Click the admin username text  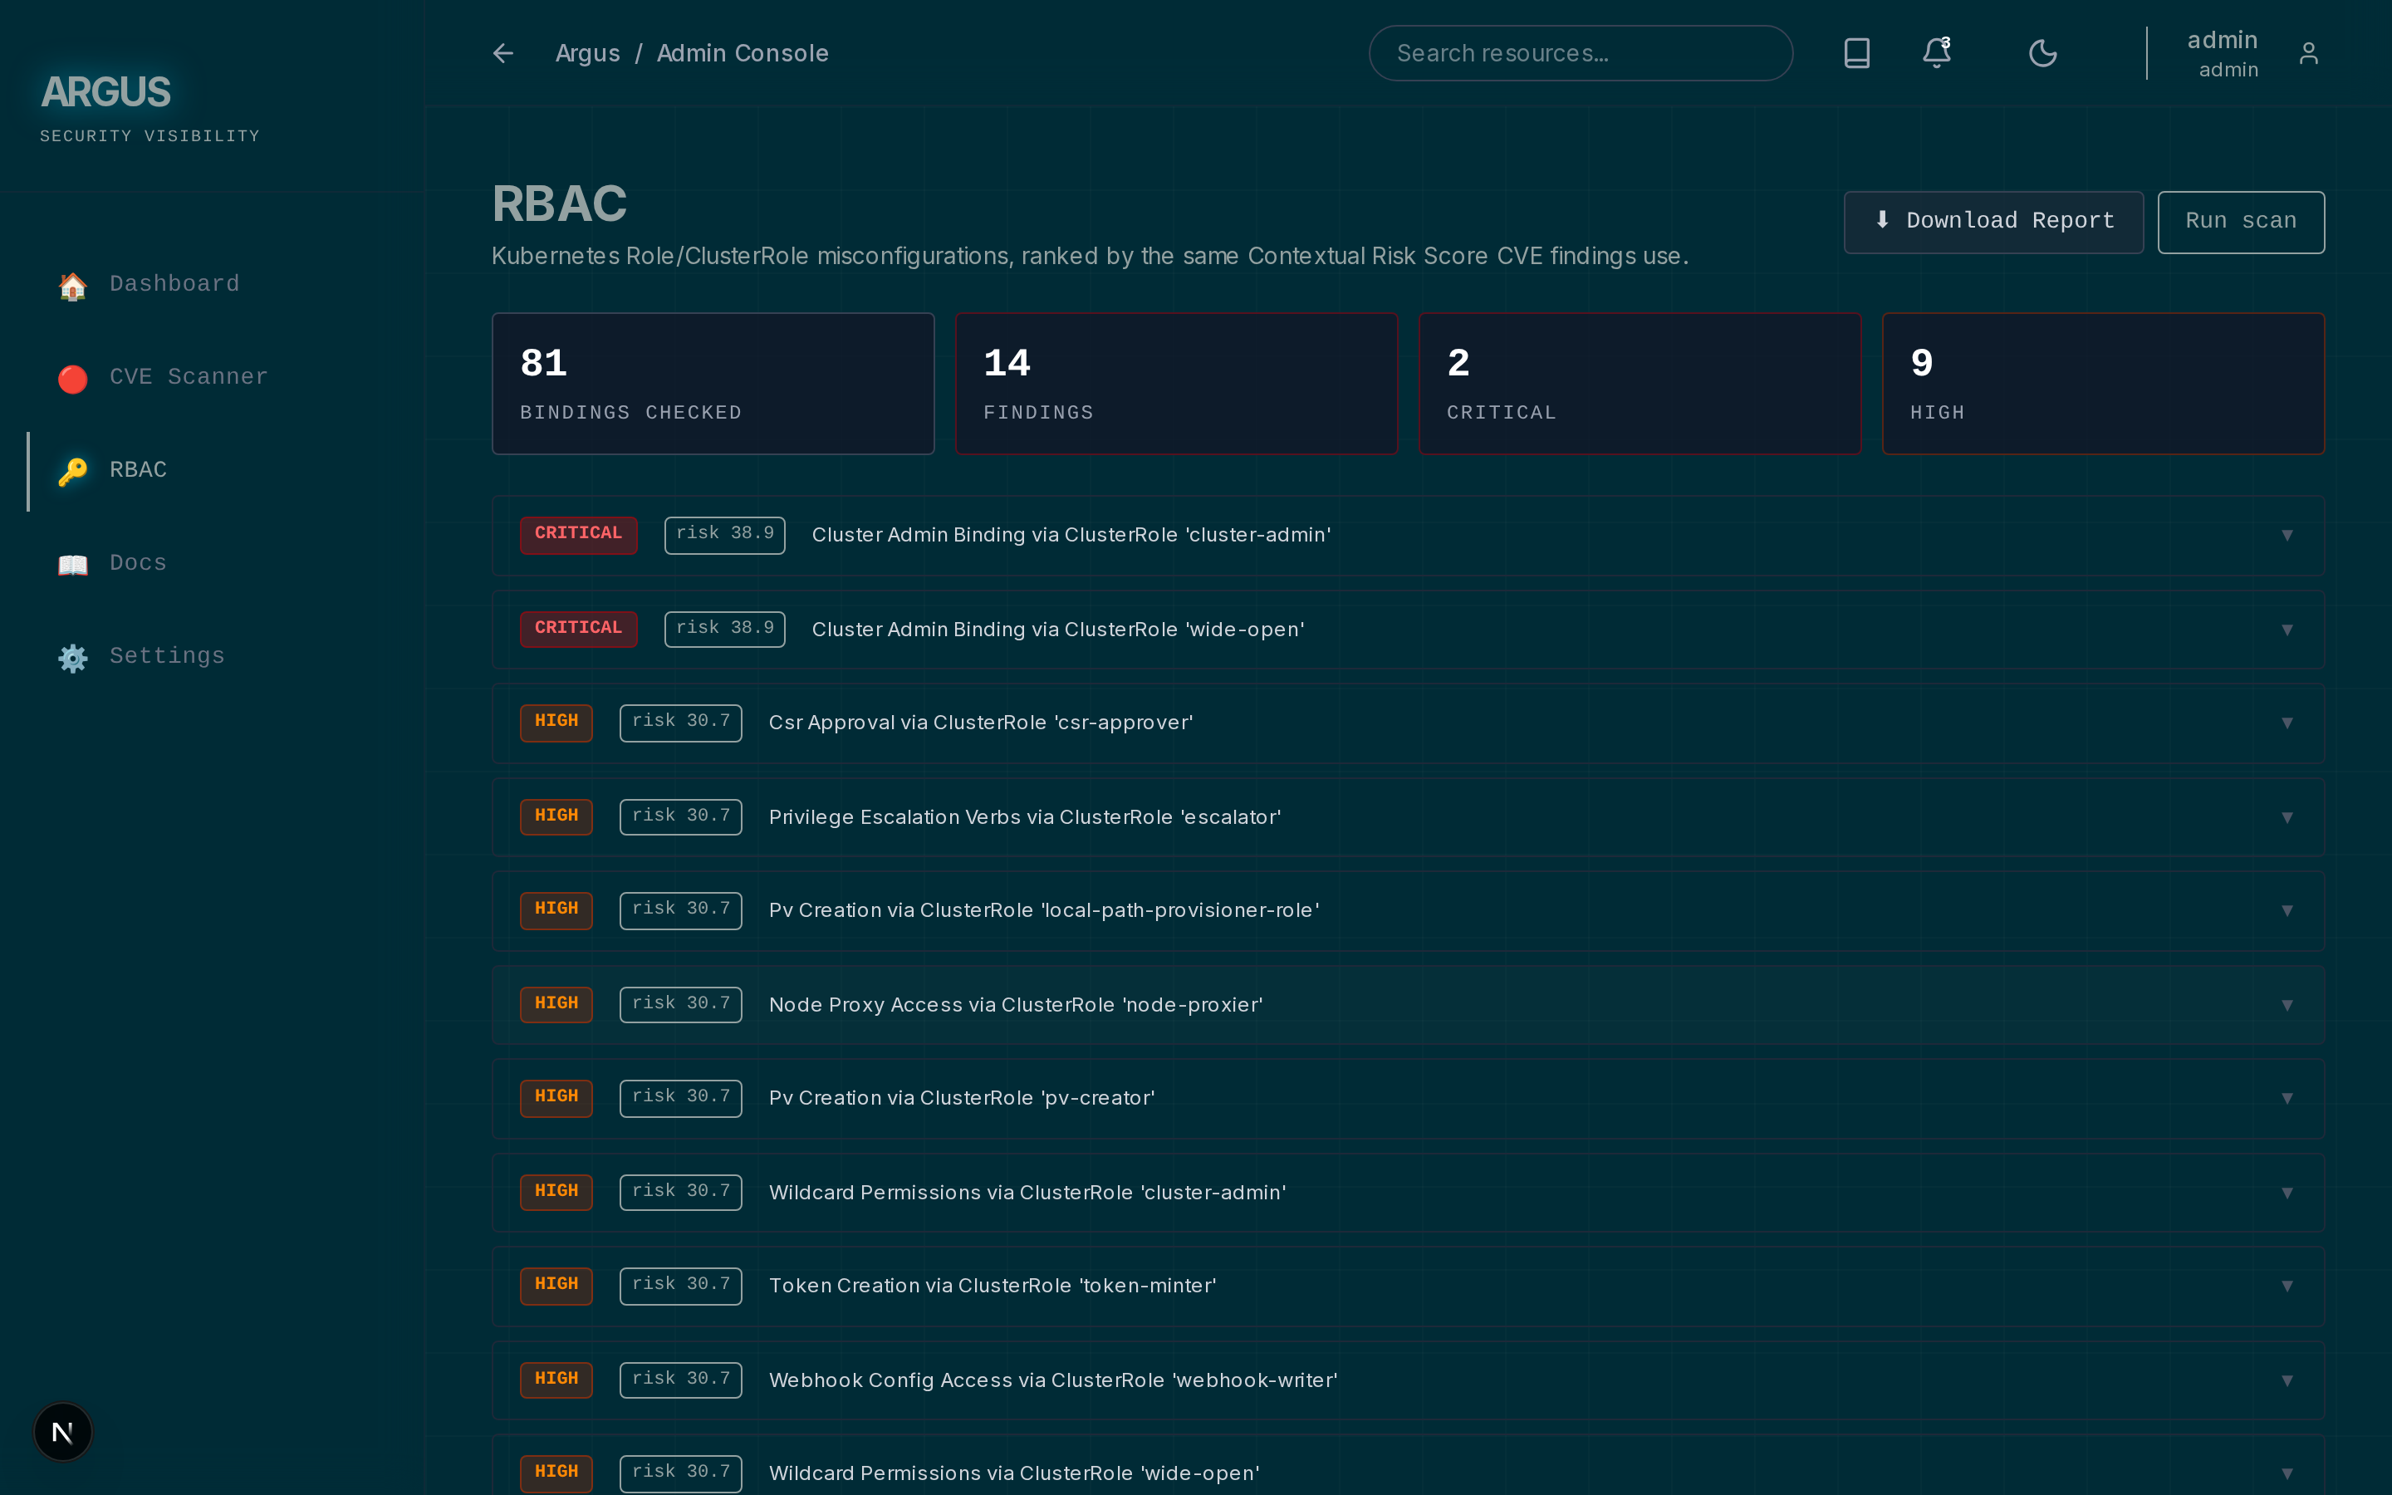coord(2221,41)
